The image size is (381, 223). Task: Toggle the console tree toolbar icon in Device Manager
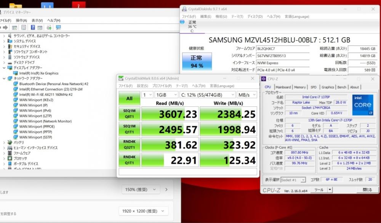[x=14, y=28]
